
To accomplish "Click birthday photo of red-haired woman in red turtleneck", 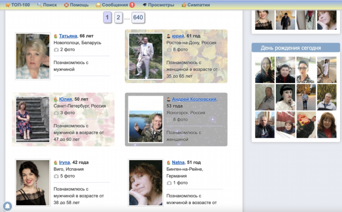I will (x=326, y=125).
